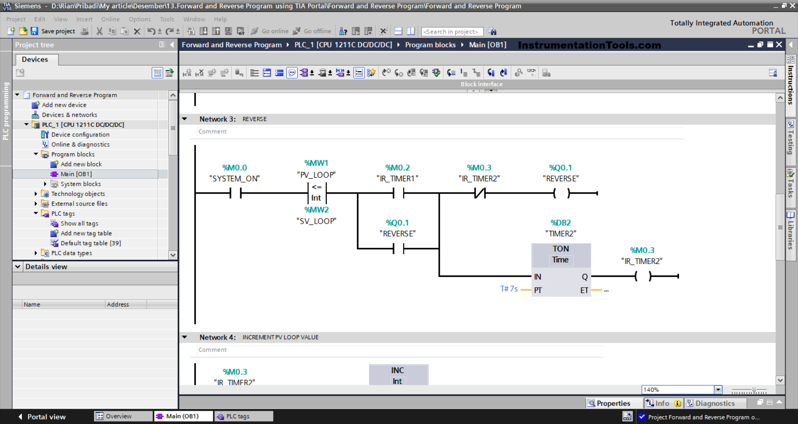This screenshot has height=424, width=798.
Task: Toggle horizontal editor split
Action: tap(398, 31)
